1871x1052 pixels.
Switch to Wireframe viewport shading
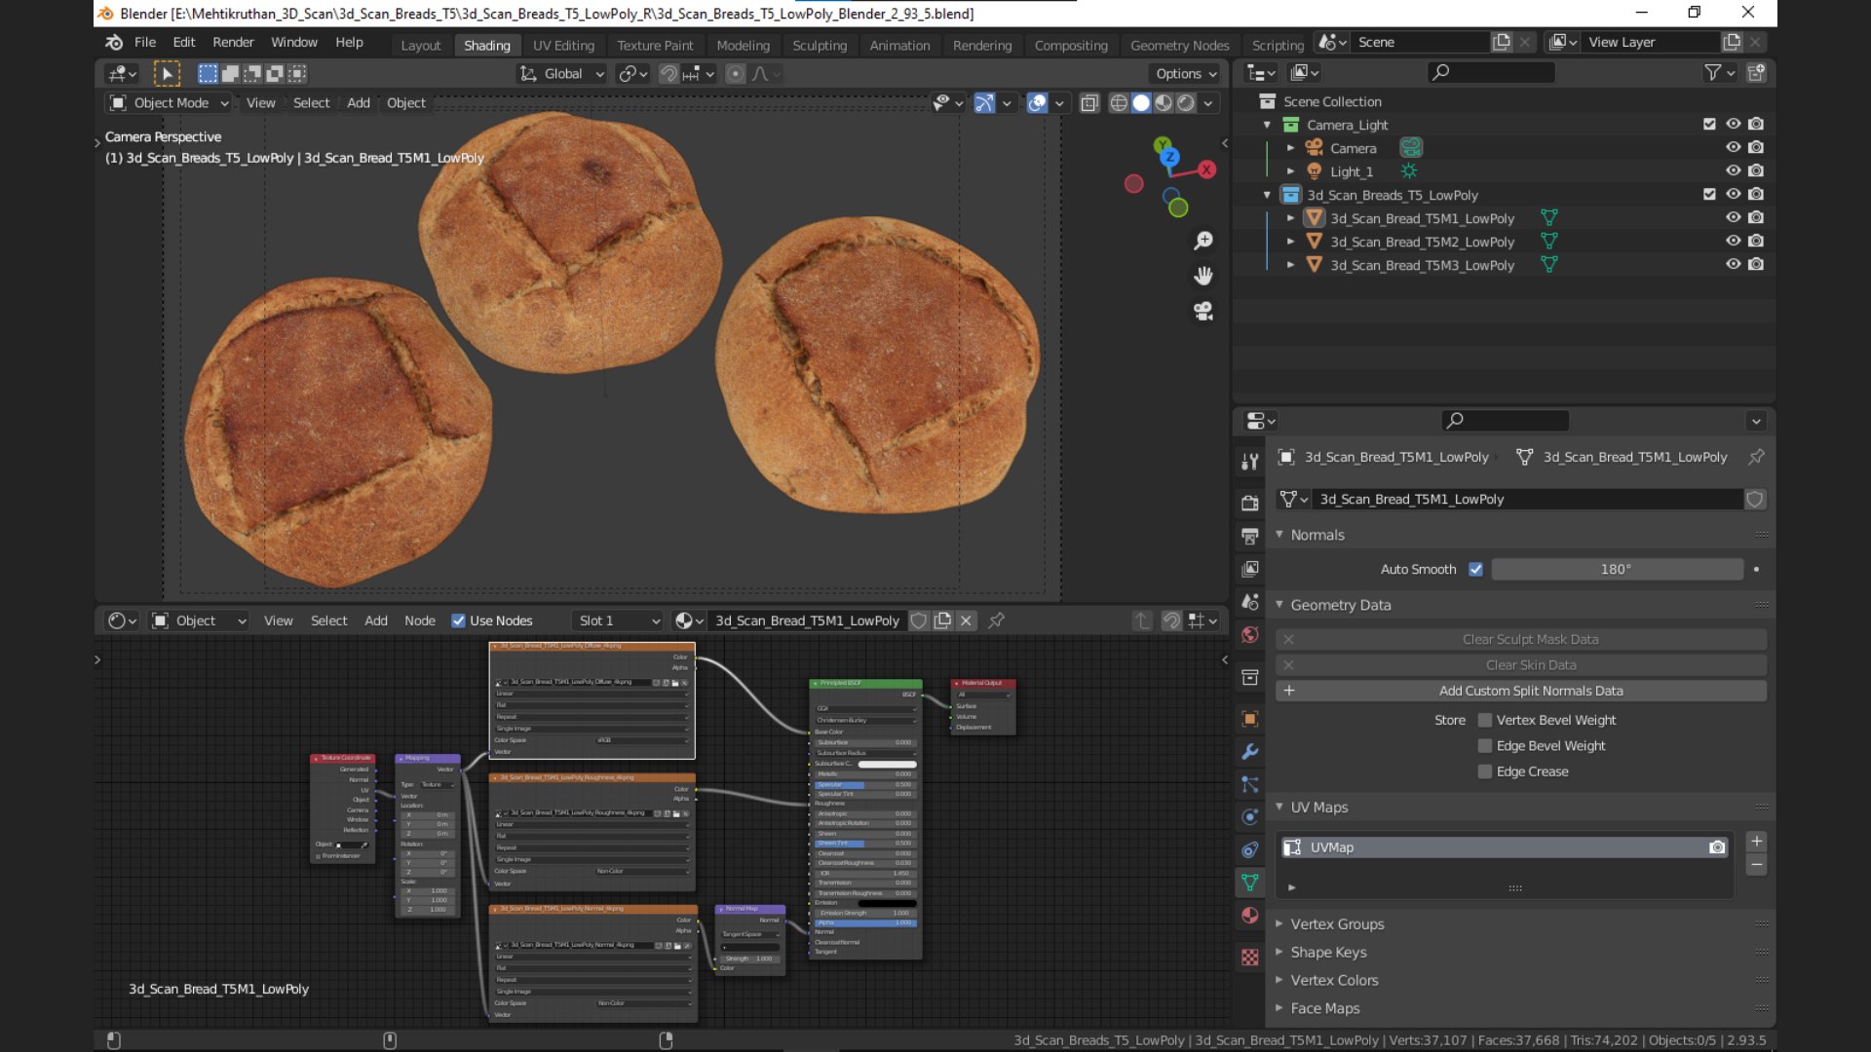tap(1119, 103)
